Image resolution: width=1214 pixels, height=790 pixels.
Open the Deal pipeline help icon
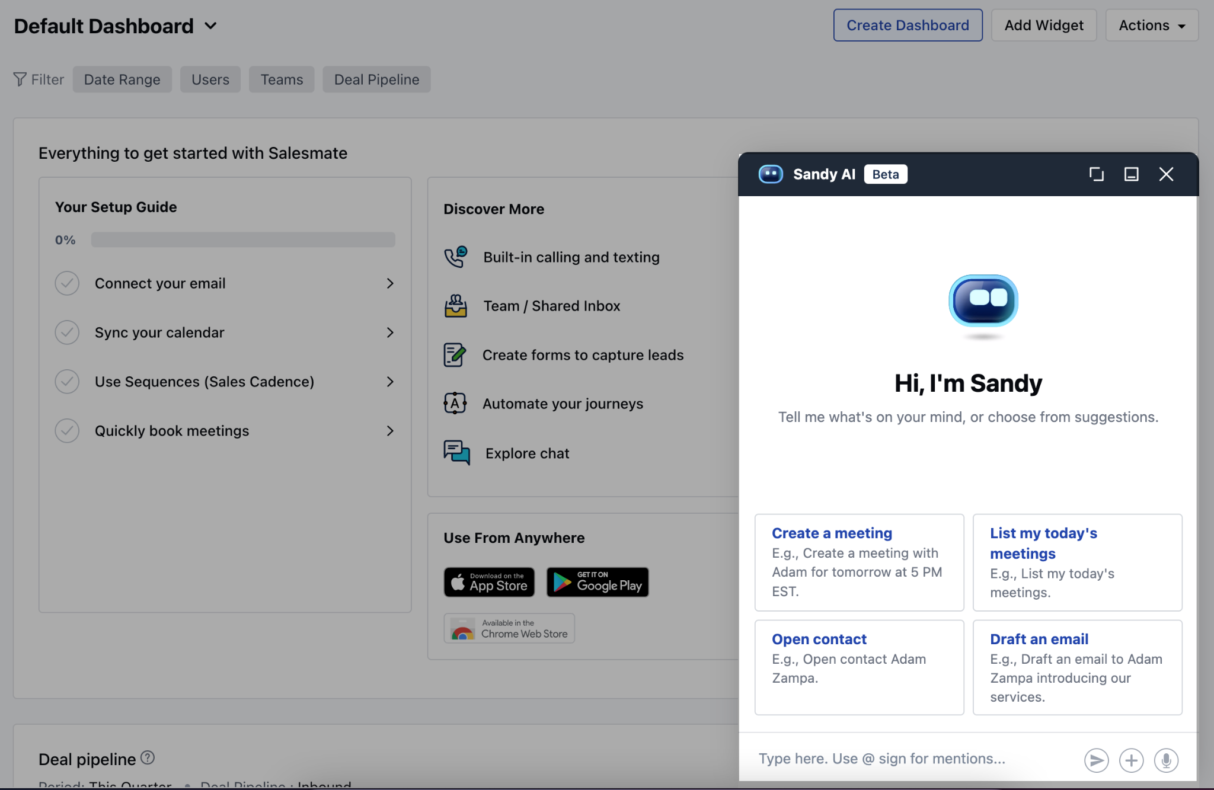(x=148, y=758)
